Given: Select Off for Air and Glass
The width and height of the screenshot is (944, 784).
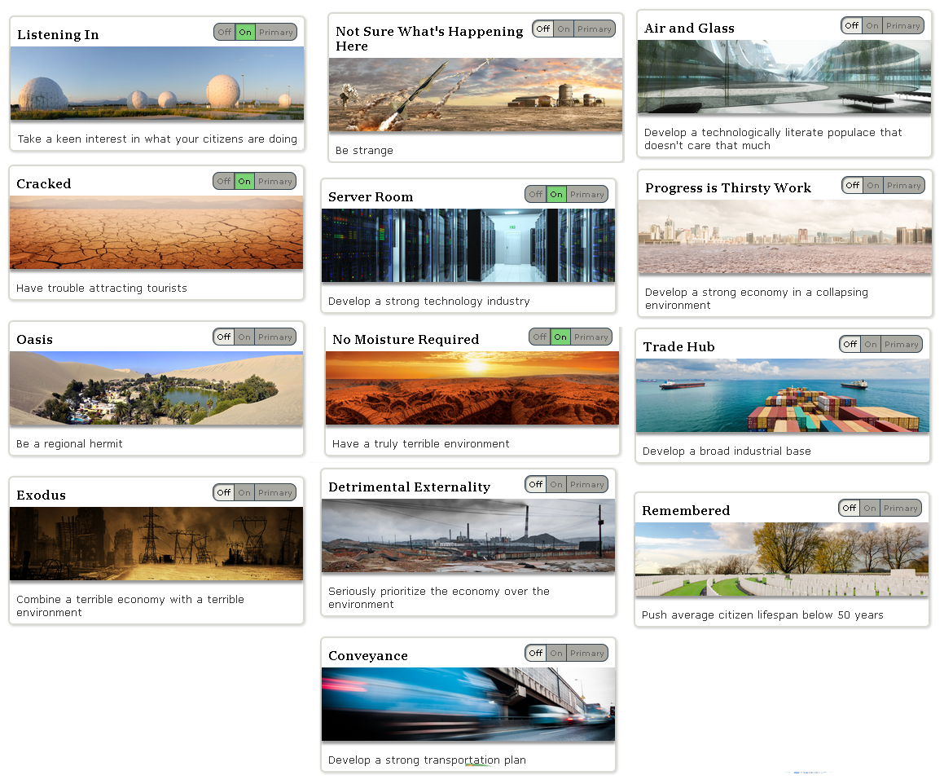Looking at the screenshot, I should [x=852, y=25].
